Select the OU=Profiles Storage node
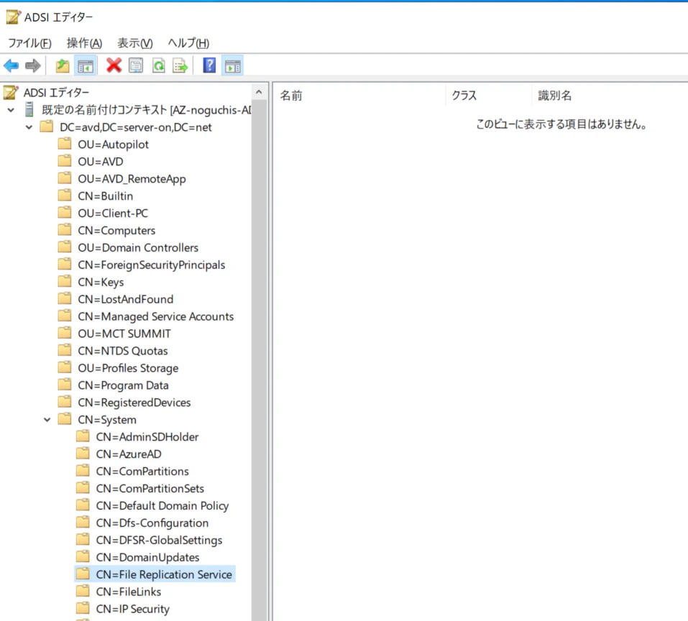The image size is (688, 621). 128,368
